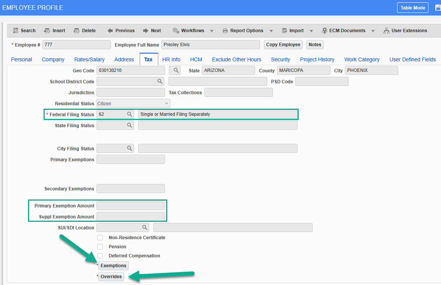
Task: Click the Geo Code field
Action: pyautogui.click(x=131, y=70)
